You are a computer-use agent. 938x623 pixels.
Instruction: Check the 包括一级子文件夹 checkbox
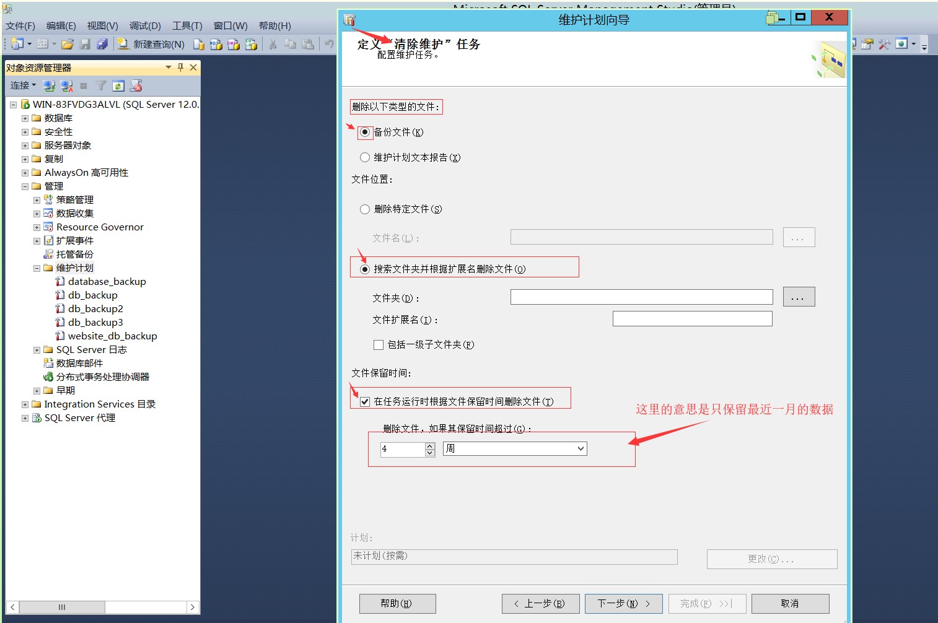(x=379, y=345)
